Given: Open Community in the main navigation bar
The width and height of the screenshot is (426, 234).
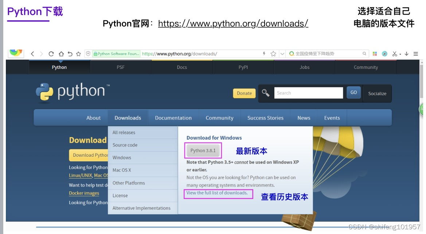Looking at the screenshot, I should tap(219, 118).
